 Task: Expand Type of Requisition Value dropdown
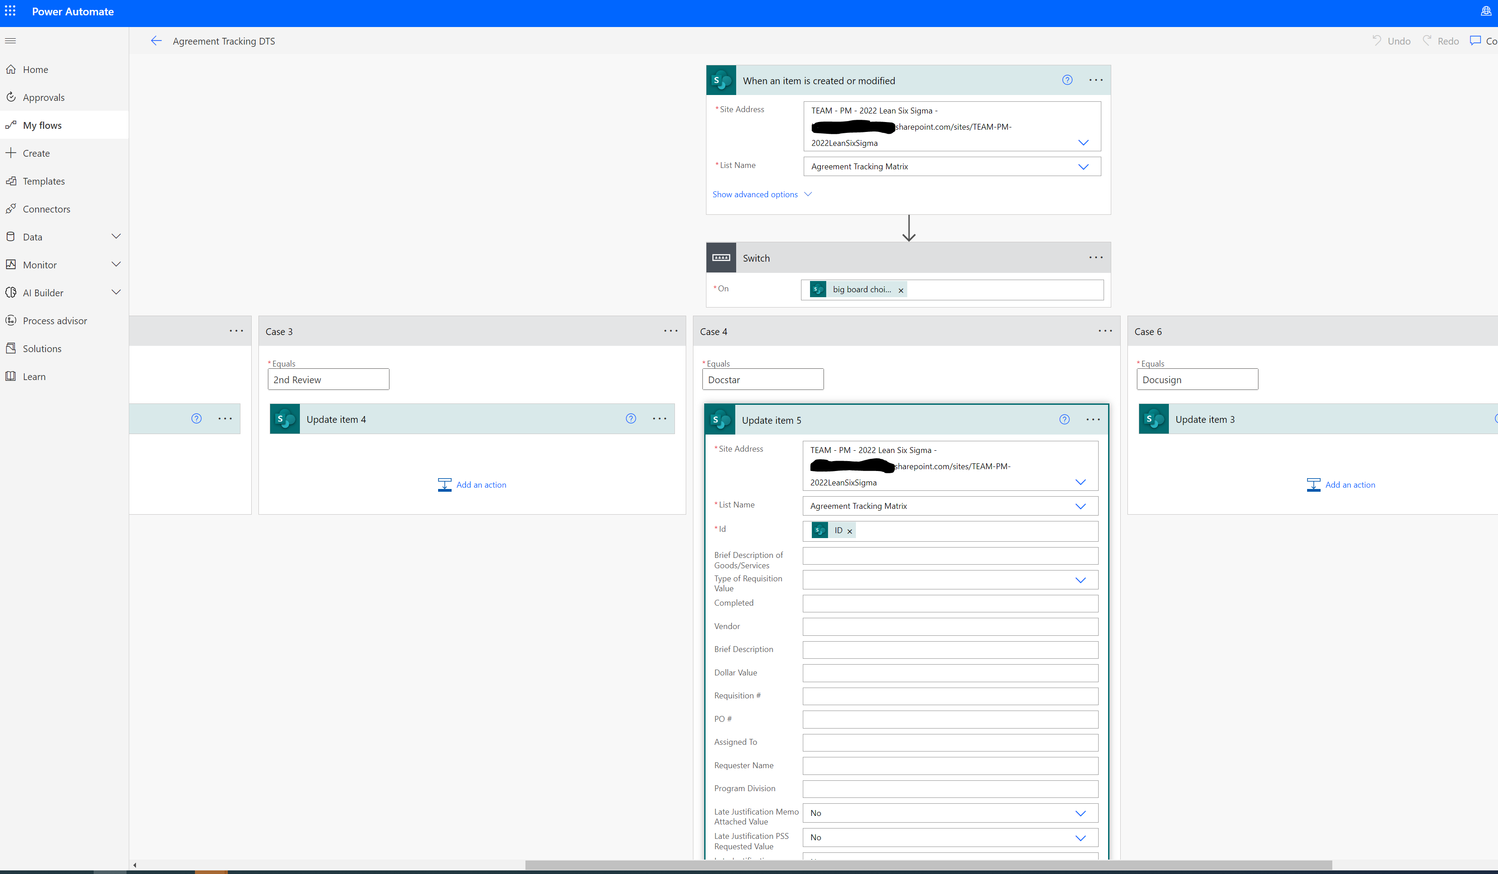[x=1082, y=580]
